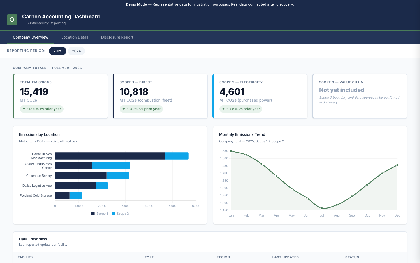Select the 2025 reporting period
Image resolution: width=420 pixels, height=263 pixels.
coord(58,51)
